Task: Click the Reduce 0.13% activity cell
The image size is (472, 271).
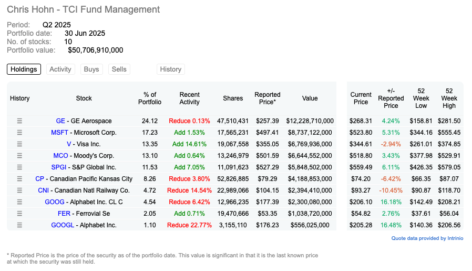Action: [x=189, y=121]
